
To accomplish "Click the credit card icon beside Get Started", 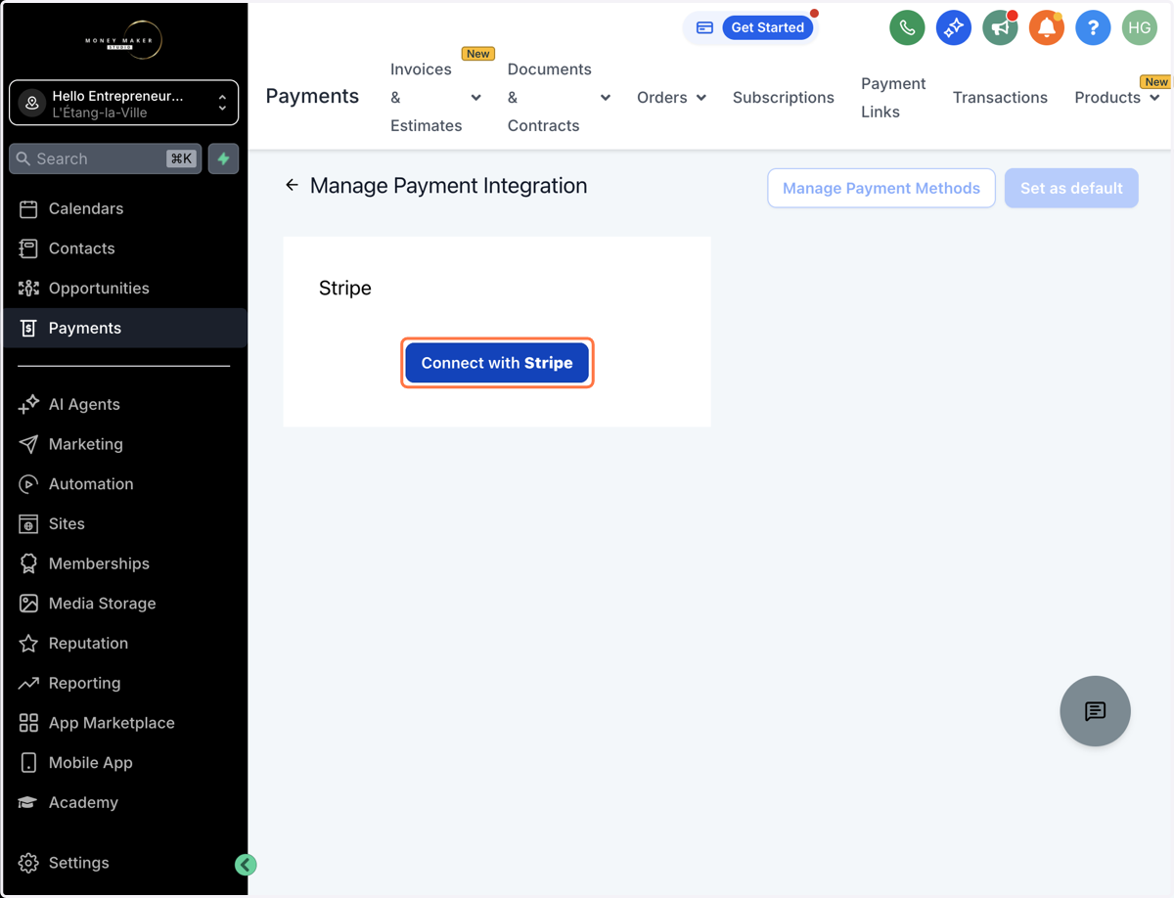I will pos(704,27).
